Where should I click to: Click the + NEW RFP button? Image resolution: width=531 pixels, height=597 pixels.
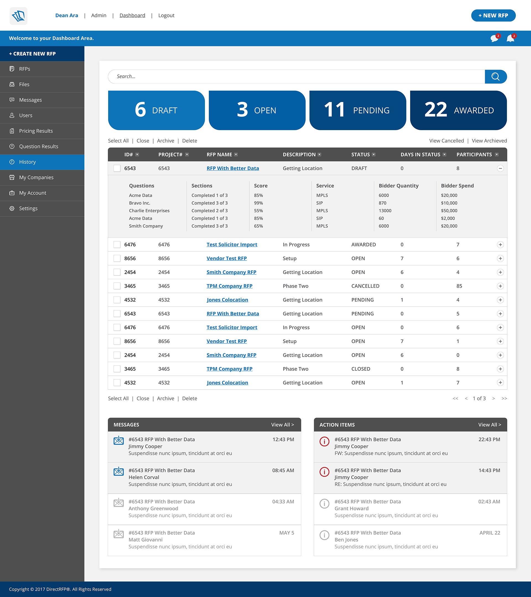(x=493, y=15)
